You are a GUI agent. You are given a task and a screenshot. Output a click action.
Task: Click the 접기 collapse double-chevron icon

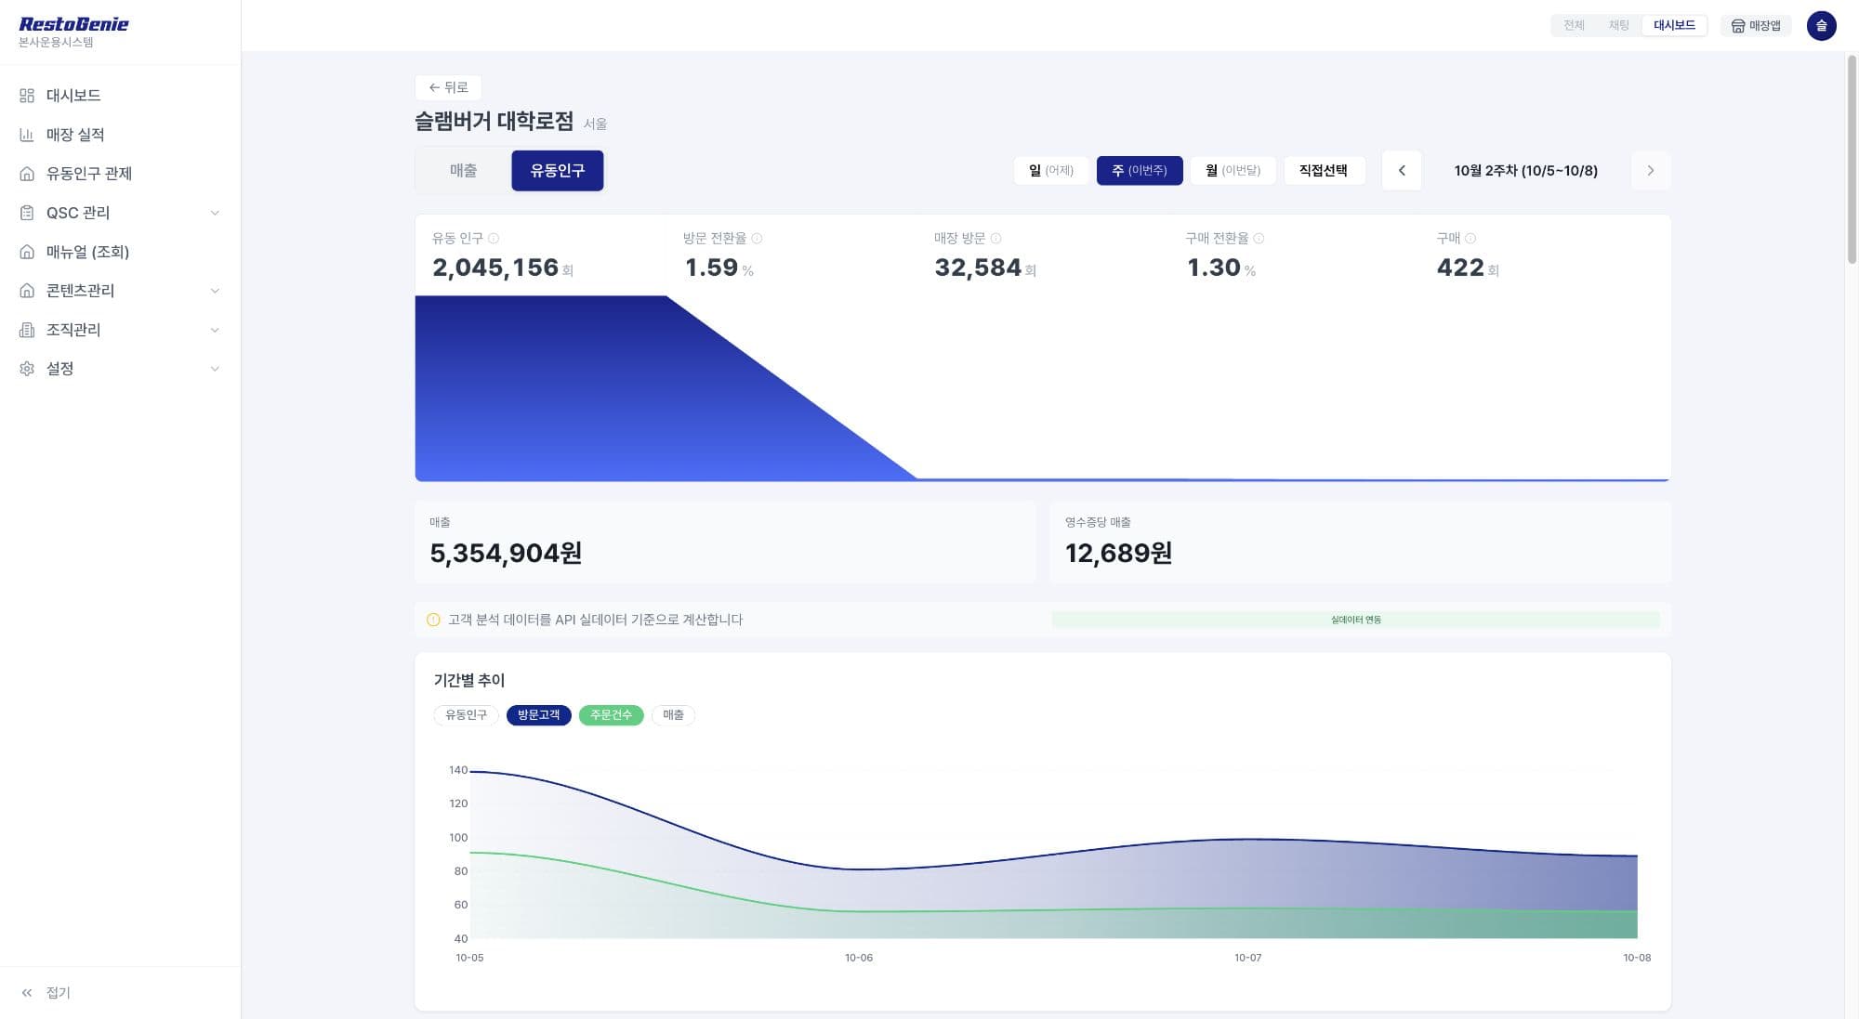(x=27, y=993)
